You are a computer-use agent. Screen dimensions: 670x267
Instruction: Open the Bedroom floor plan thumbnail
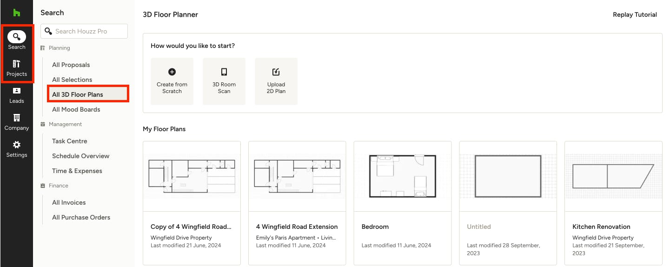pos(403,176)
